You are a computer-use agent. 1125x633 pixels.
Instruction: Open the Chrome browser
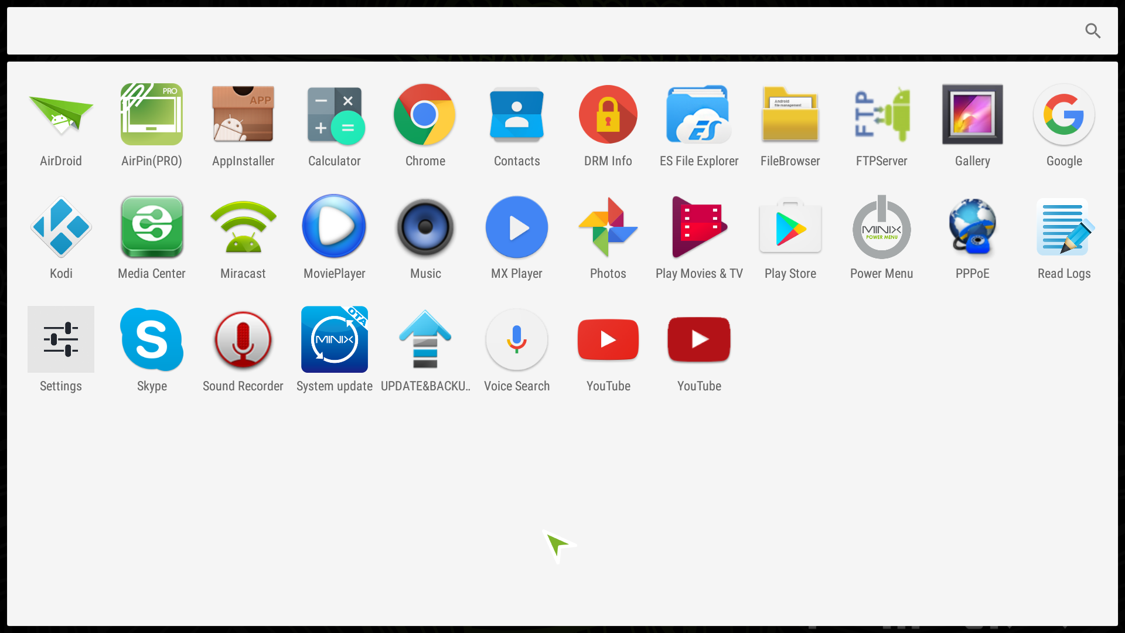pos(425,115)
